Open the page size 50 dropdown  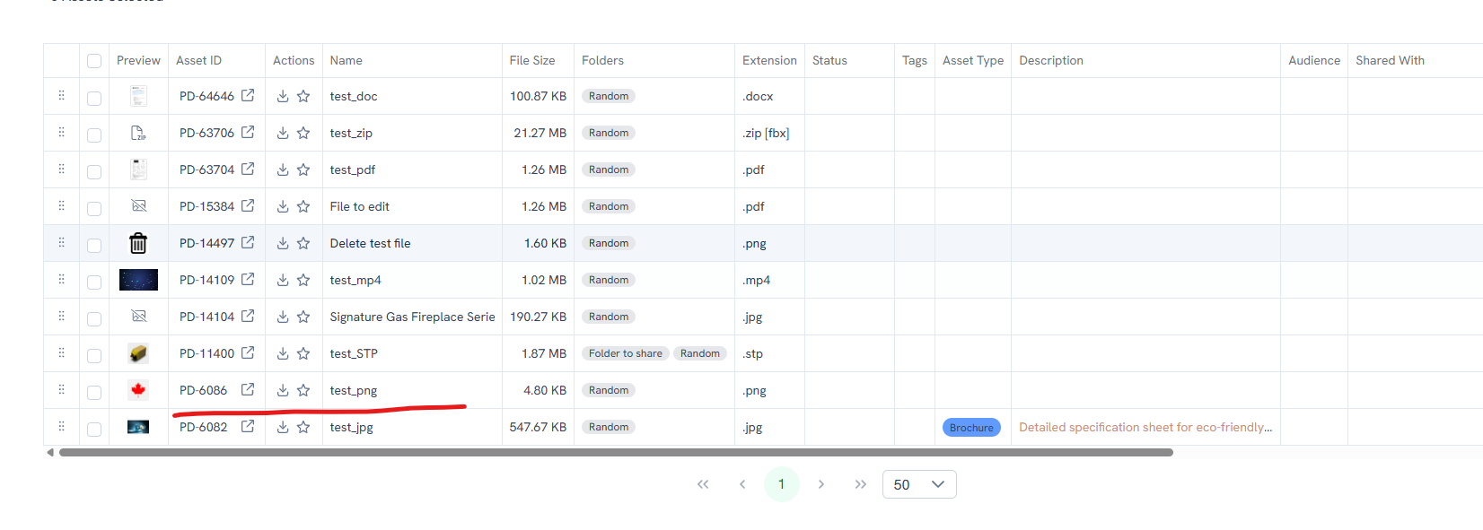(x=919, y=484)
